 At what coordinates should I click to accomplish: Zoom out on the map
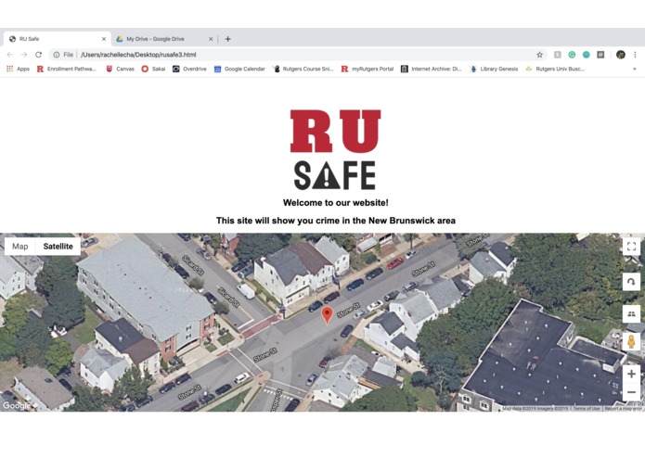(x=631, y=392)
